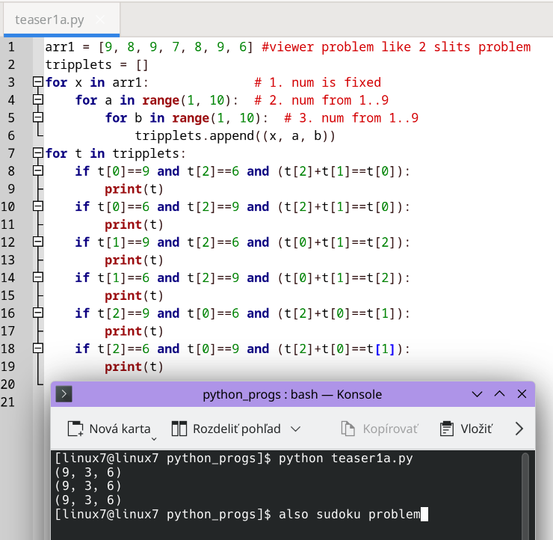Click the Vložiť clipboard icon
This screenshot has width=553, height=540.
pos(447,429)
